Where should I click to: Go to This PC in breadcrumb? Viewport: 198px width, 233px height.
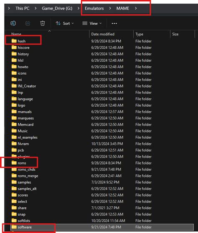(23, 8)
